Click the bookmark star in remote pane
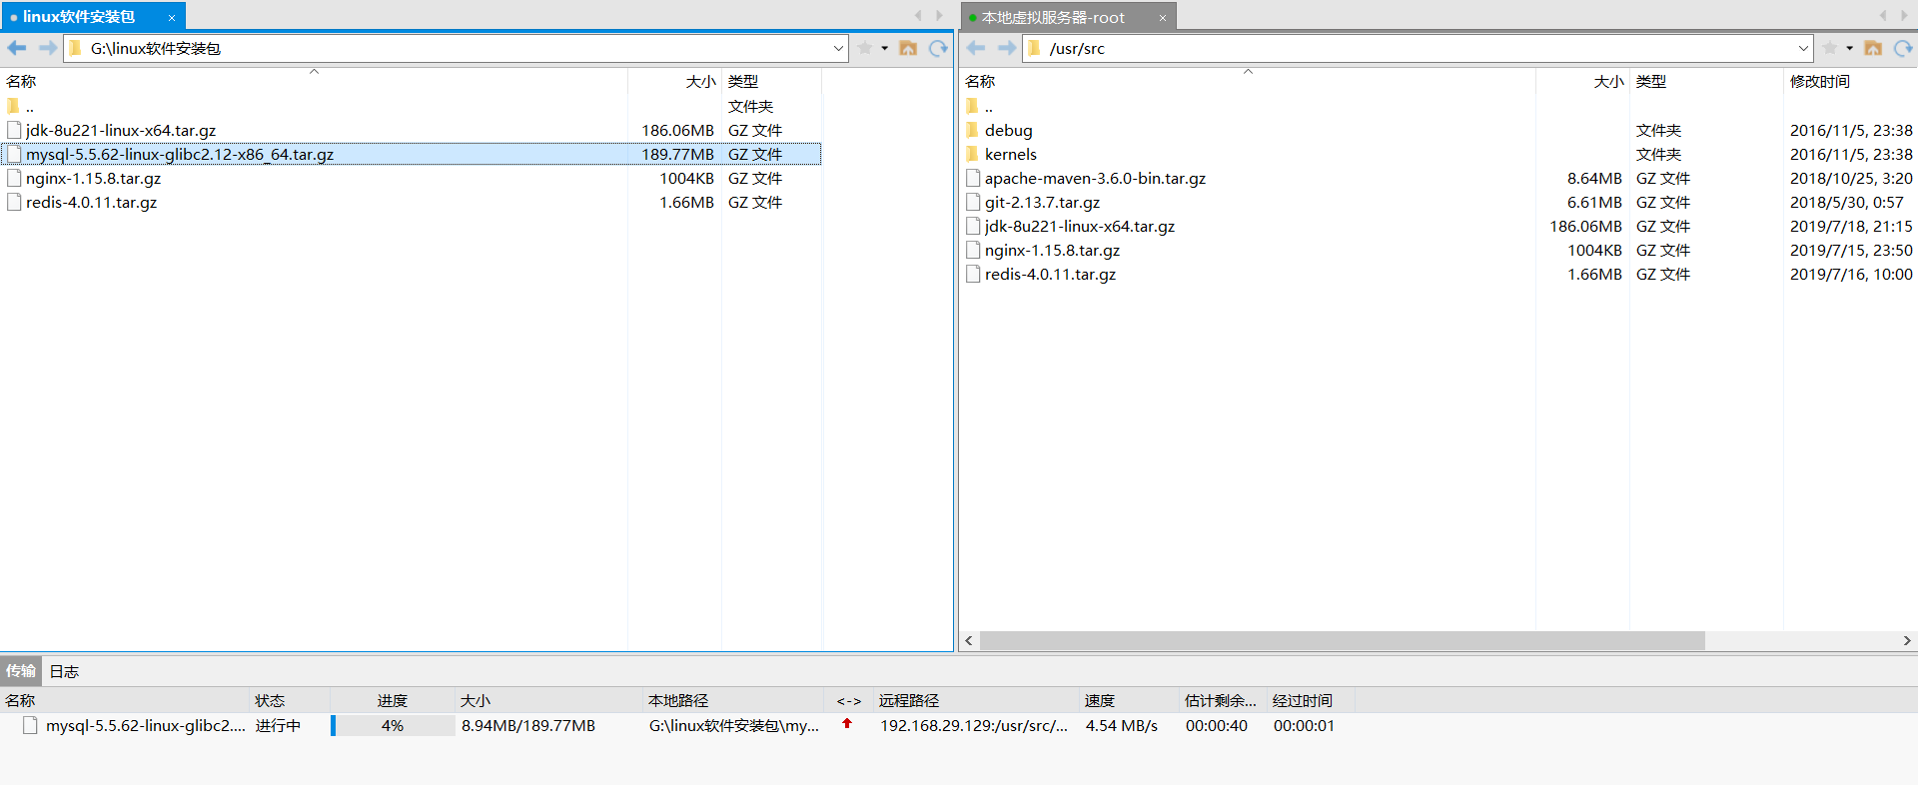 click(1830, 48)
